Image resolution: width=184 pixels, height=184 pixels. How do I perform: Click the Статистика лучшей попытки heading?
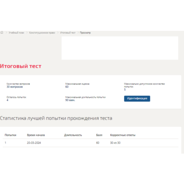[56, 118]
